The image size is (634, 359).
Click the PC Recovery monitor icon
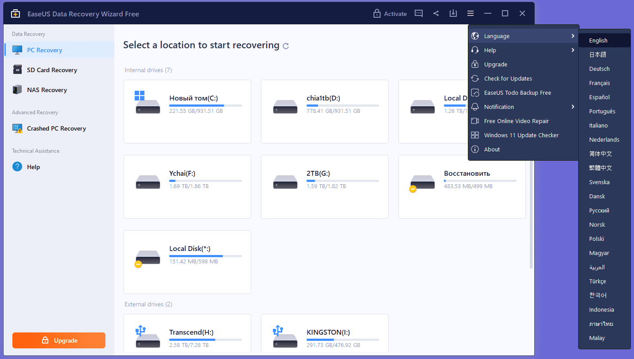(17, 50)
